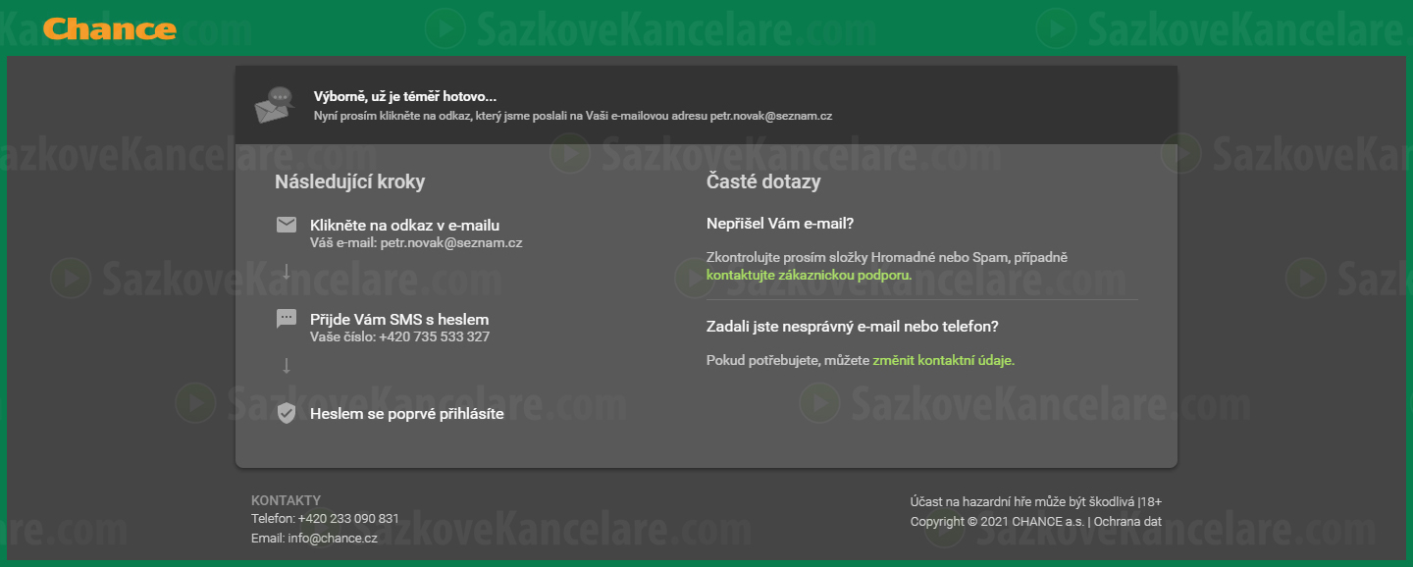The height and width of the screenshot is (567, 1413).
Task: Click the phone number +420 233 090 831
Action: [x=348, y=518]
